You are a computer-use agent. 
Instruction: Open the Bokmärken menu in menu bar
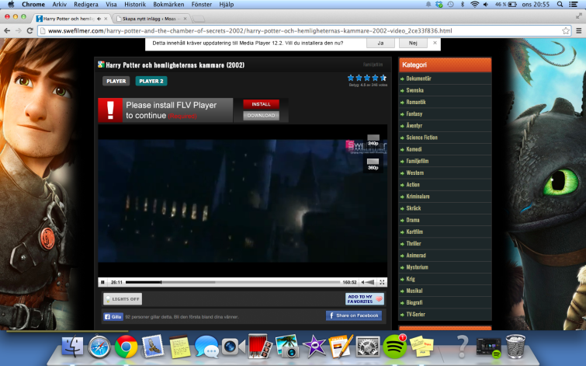point(168,5)
